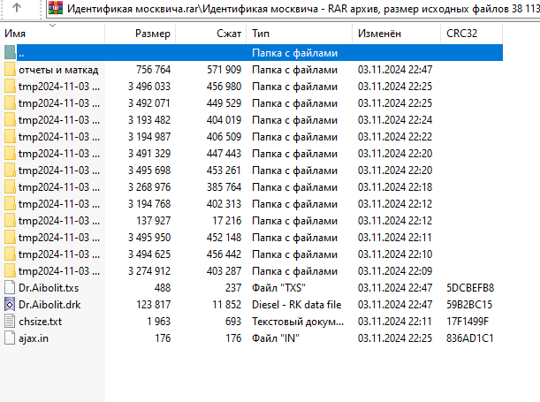Click the blank file icon of ajax.in
Screen dimensions: 540x402
10,338
